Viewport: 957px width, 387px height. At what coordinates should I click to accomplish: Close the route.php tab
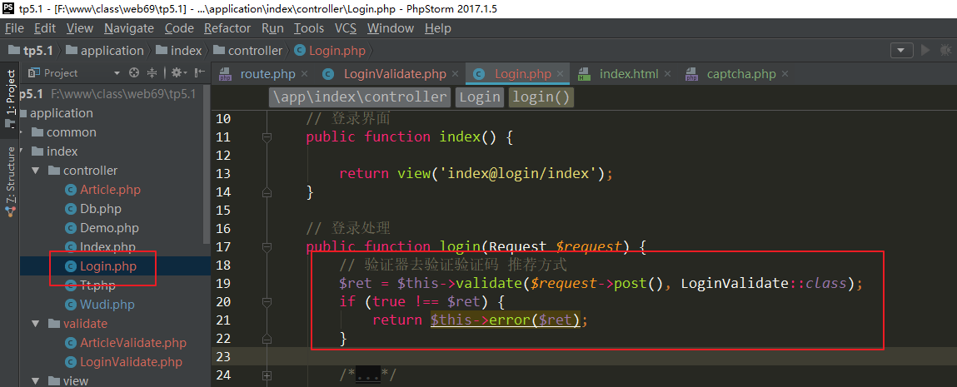305,74
